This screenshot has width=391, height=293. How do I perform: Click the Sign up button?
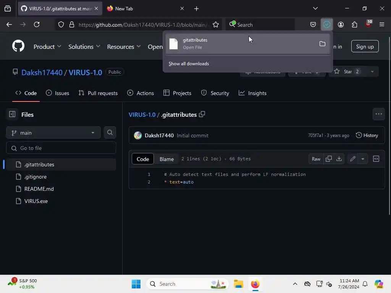pyautogui.click(x=365, y=46)
